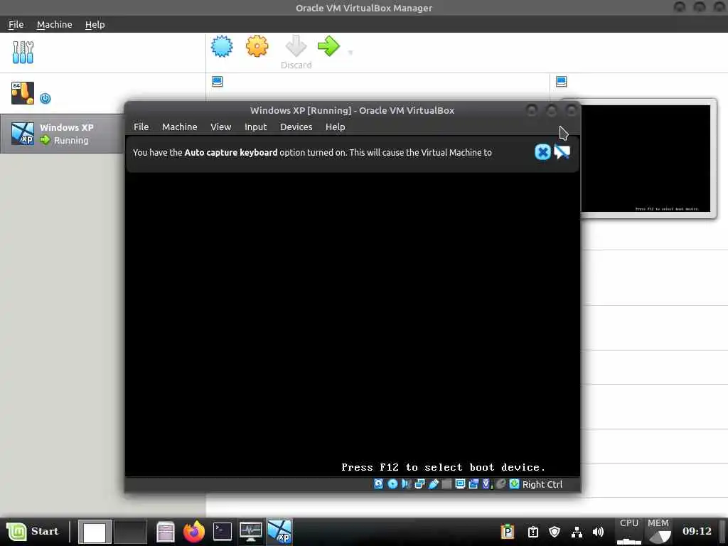Click the General section monitor icon in details

(x=218, y=81)
